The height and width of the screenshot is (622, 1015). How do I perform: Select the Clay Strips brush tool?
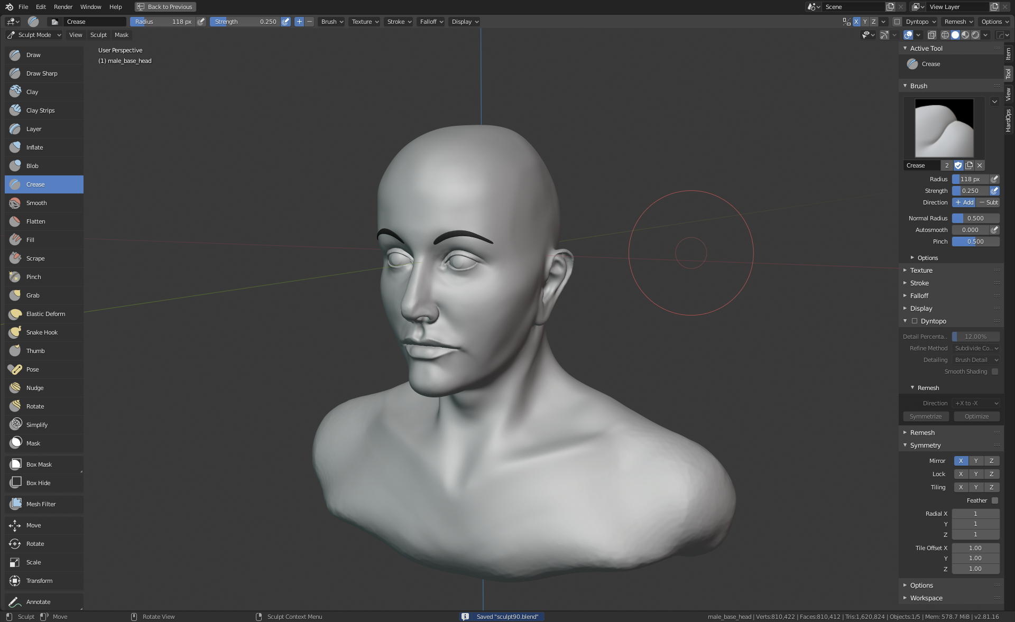(x=40, y=110)
